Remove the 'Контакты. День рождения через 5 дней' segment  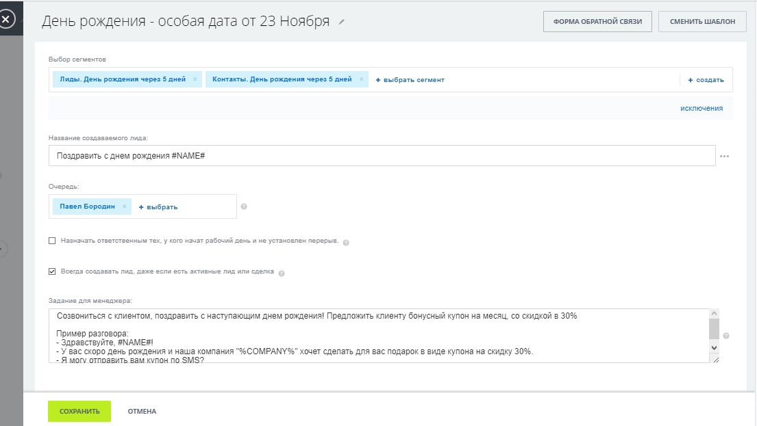pos(361,79)
